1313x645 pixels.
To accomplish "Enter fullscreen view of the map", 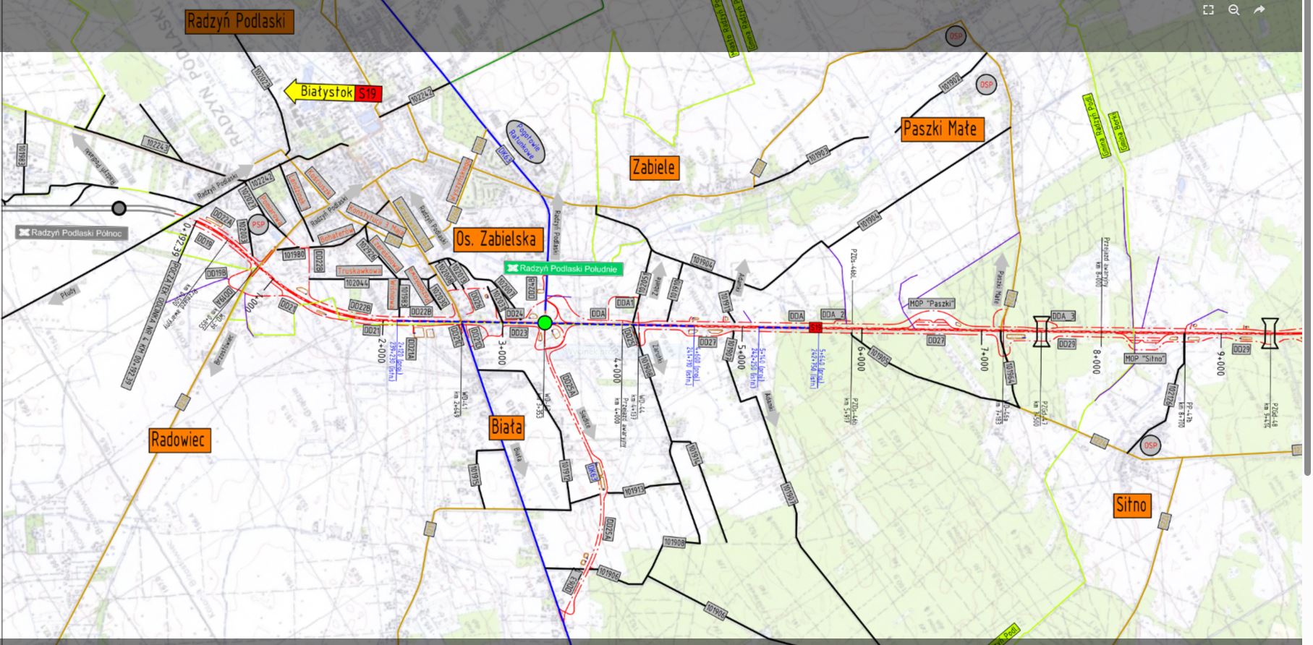I will pos(1208,9).
